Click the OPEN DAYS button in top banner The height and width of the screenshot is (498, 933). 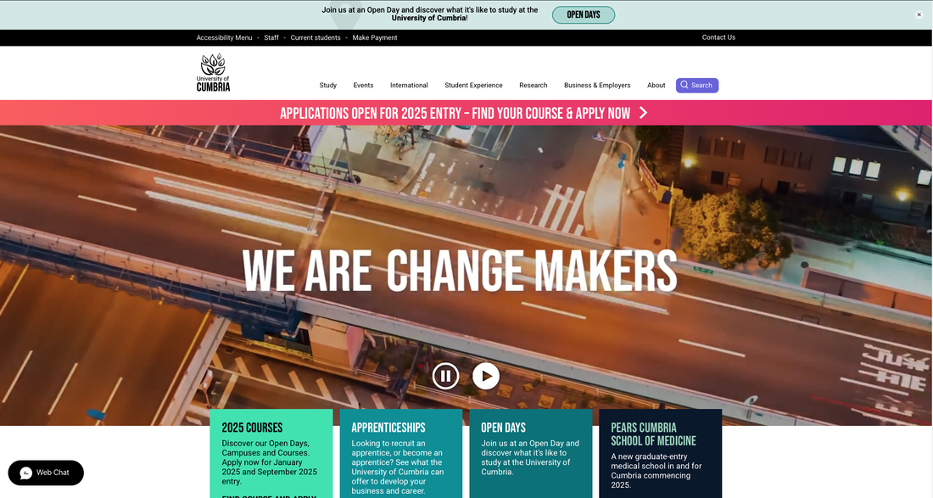tap(584, 15)
